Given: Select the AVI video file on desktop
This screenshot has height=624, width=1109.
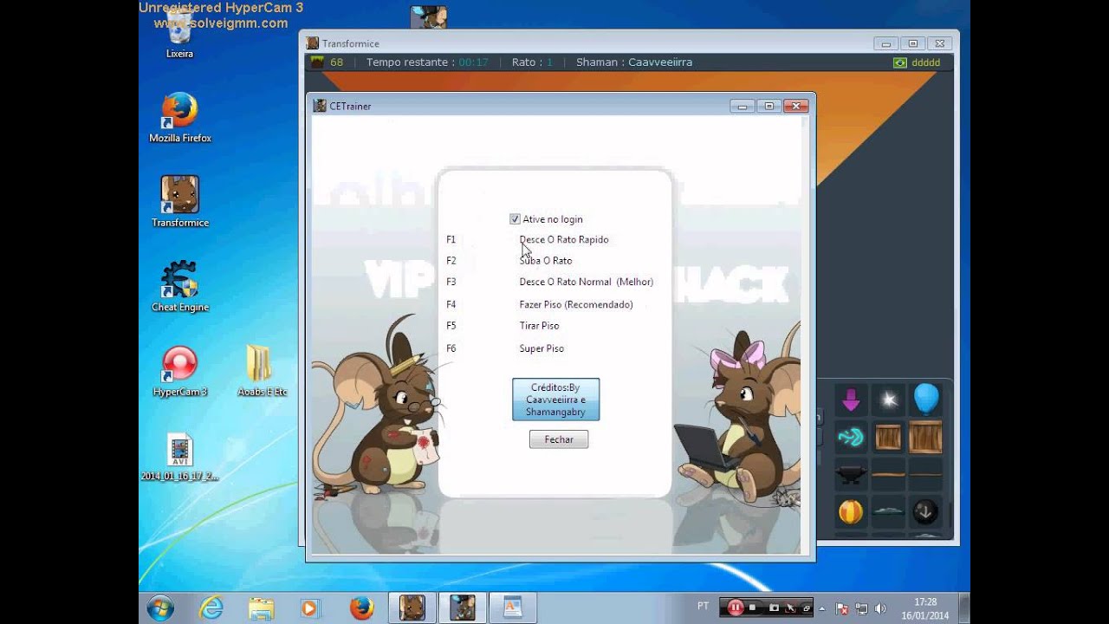Looking at the screenshot, I should point(180,457).
